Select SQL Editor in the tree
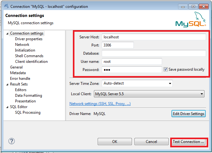This screenshot has height=153, width=212. (19, 107)
